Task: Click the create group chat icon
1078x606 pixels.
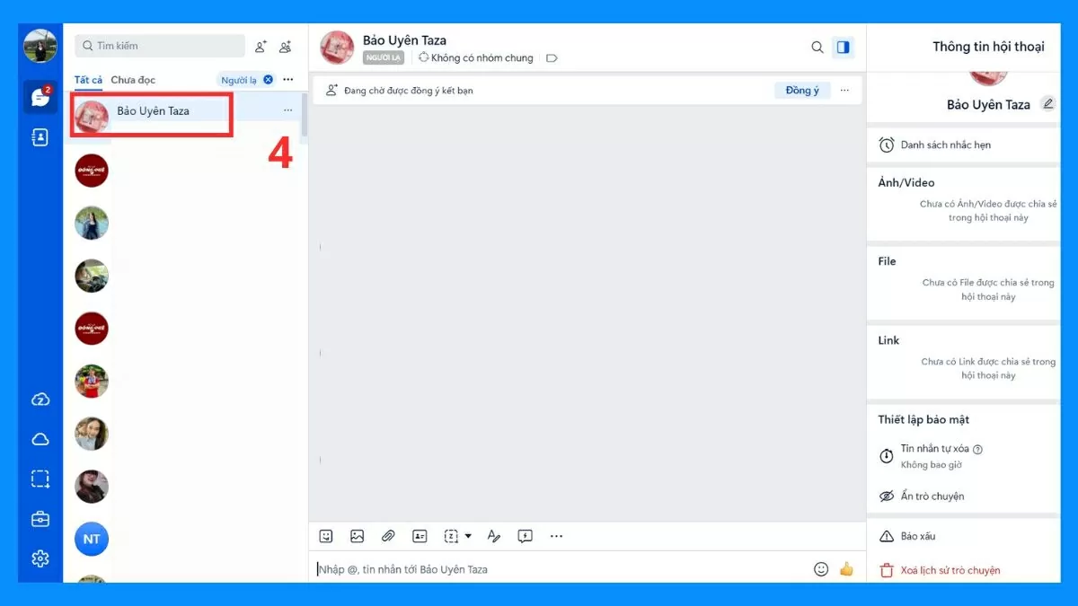Action: pyautogui.click(x=286, y=47)
